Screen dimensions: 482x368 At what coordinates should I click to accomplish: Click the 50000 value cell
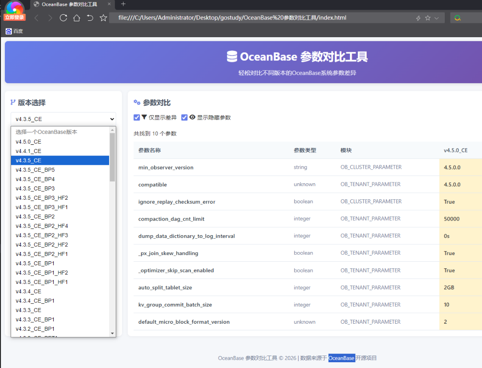click(460, 219)
